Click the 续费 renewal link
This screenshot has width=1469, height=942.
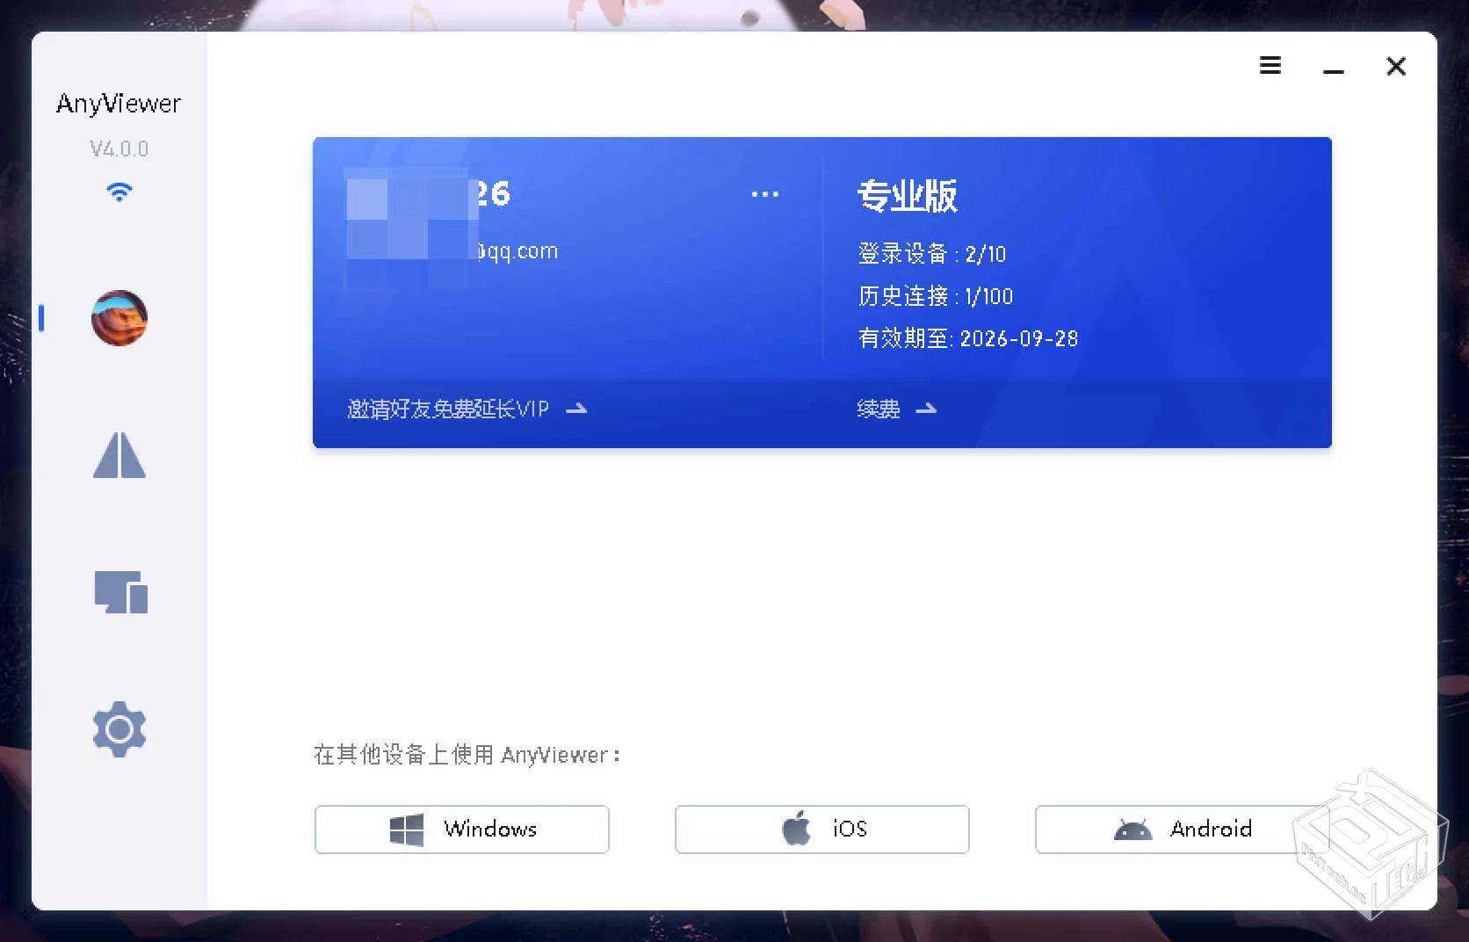click(878, 409)
